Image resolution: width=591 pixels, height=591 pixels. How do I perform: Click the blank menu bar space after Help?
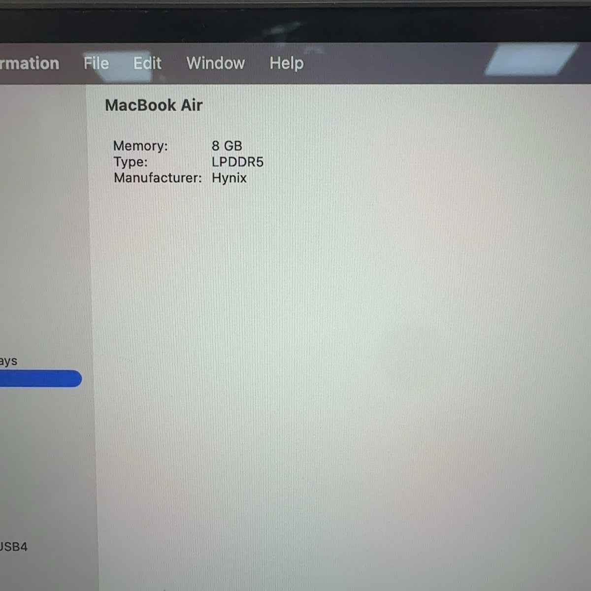[394, 63]
